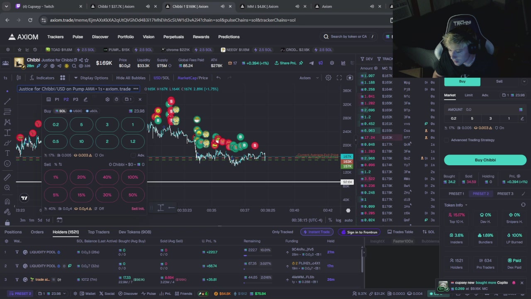Enable the Adv. checkbox in floating trade panel
Image resolution: width=531 pixels, height=299 pixels.
(x=133, y=155)
